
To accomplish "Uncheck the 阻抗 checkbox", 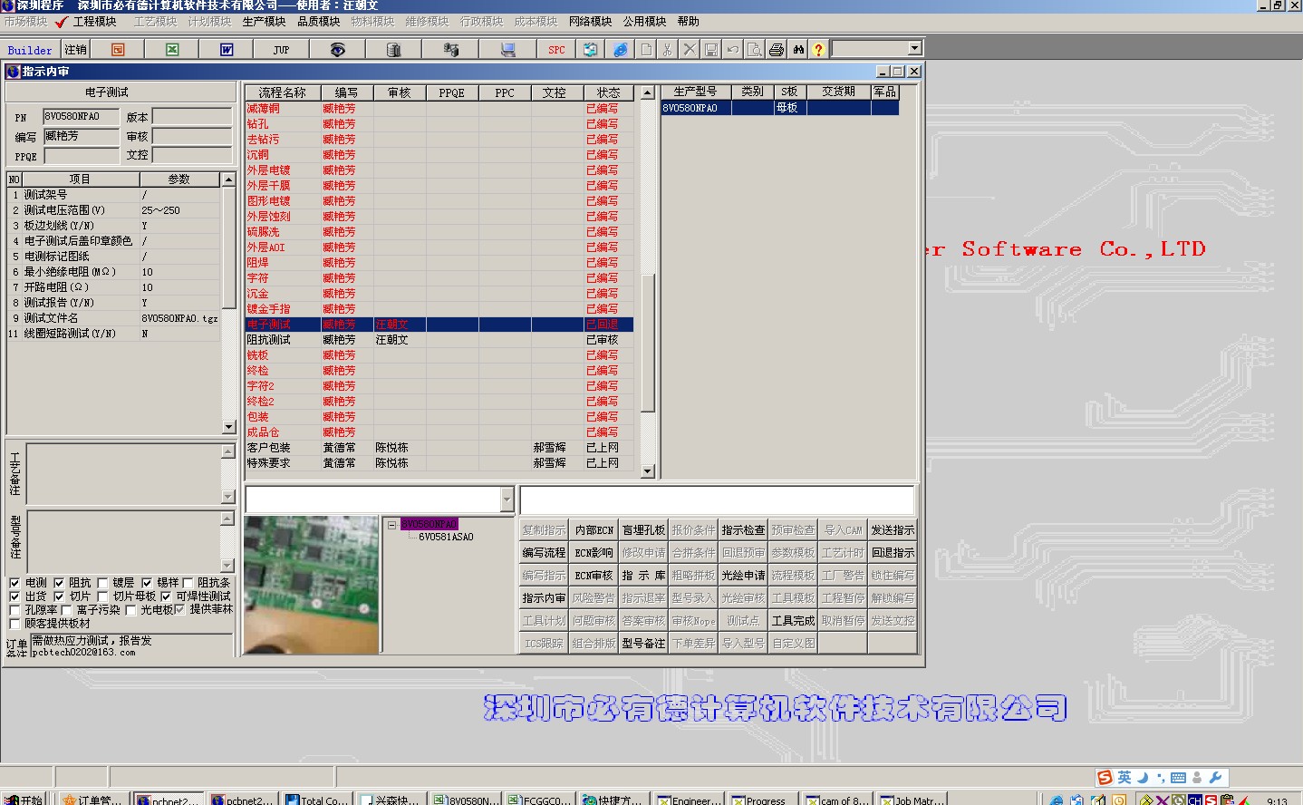I will coord(59,583).
